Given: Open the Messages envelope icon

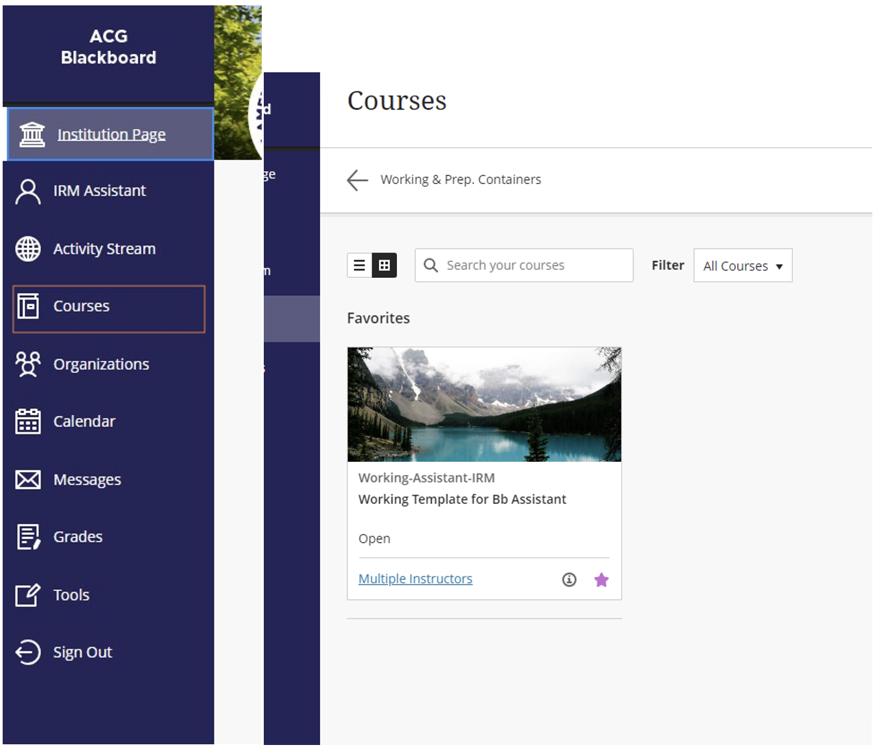Looking at the screenshot, I should (28, 479).
